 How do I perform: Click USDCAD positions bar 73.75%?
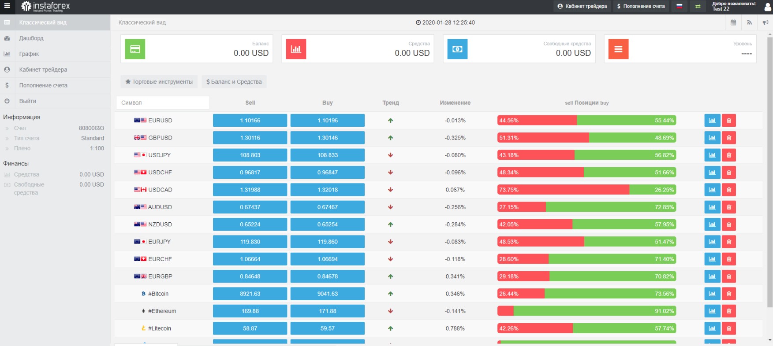[586, 190]
